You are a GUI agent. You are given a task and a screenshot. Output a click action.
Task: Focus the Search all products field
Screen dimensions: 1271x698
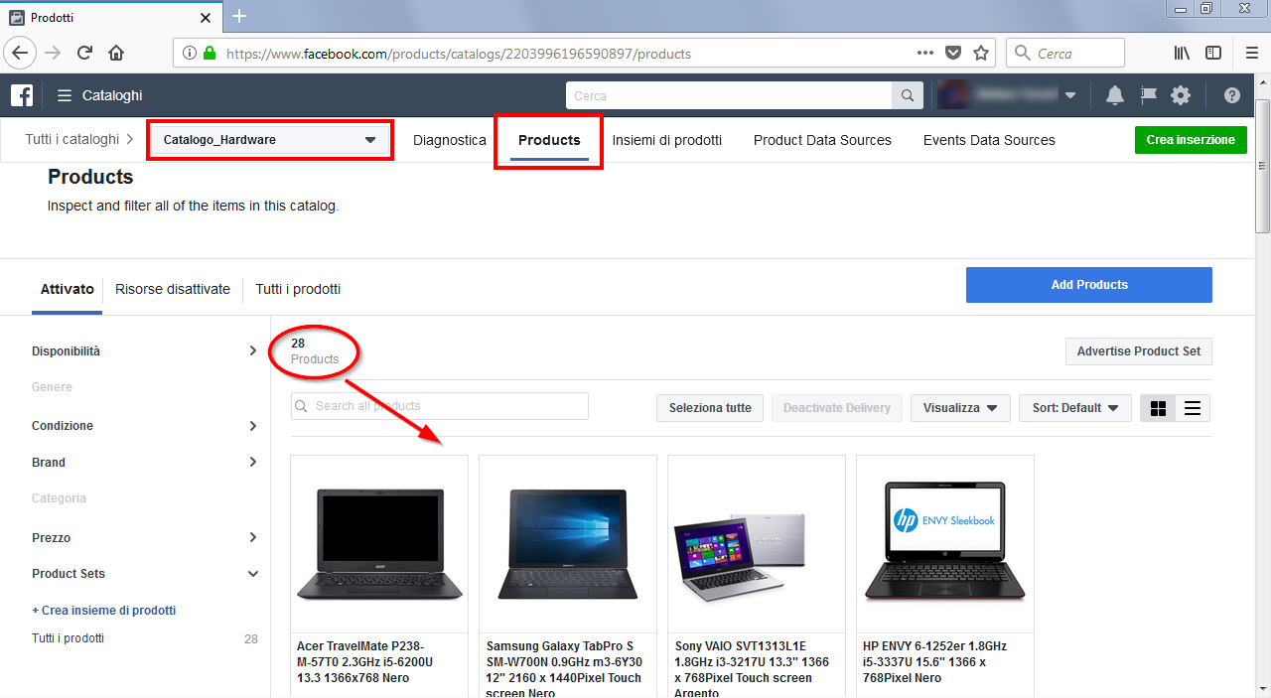[440, 406]
